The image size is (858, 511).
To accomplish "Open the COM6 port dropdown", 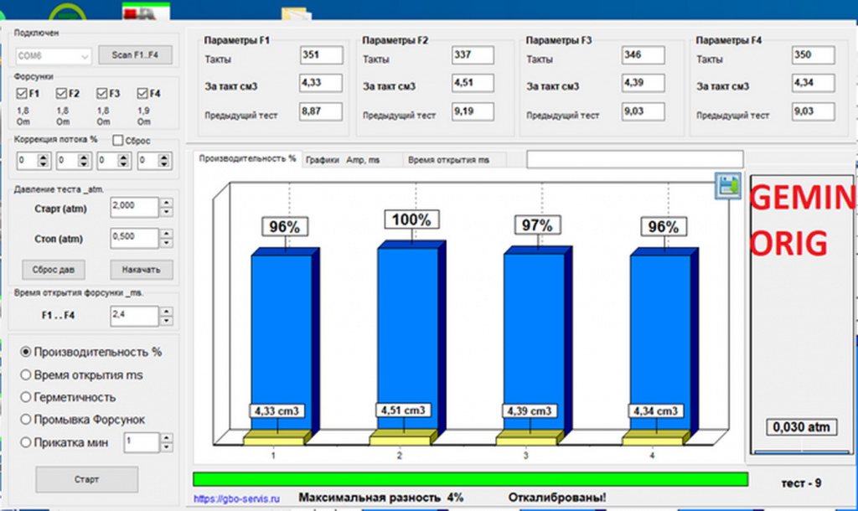I will [x=53, y=56].
